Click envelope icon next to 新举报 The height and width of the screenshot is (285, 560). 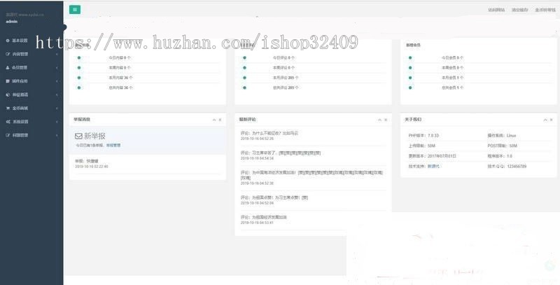78,136
